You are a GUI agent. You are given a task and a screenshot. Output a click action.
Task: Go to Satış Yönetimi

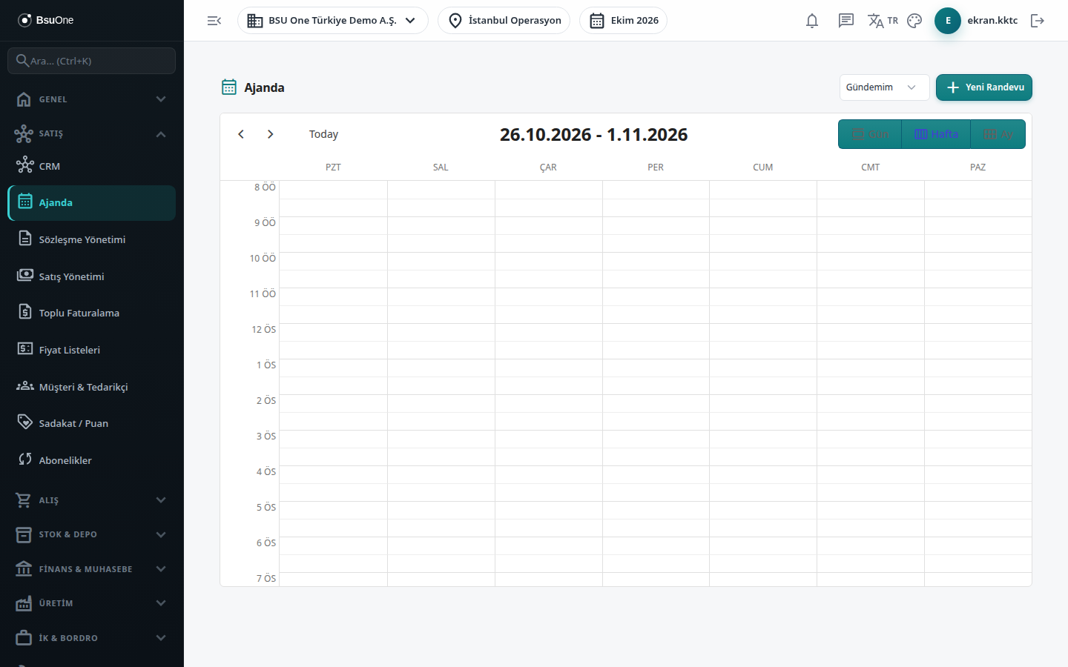click(92, 276)
